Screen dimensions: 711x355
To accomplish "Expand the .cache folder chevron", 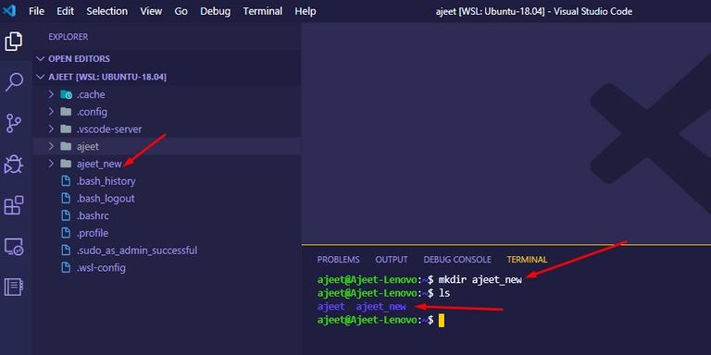I will pos(51,94).
